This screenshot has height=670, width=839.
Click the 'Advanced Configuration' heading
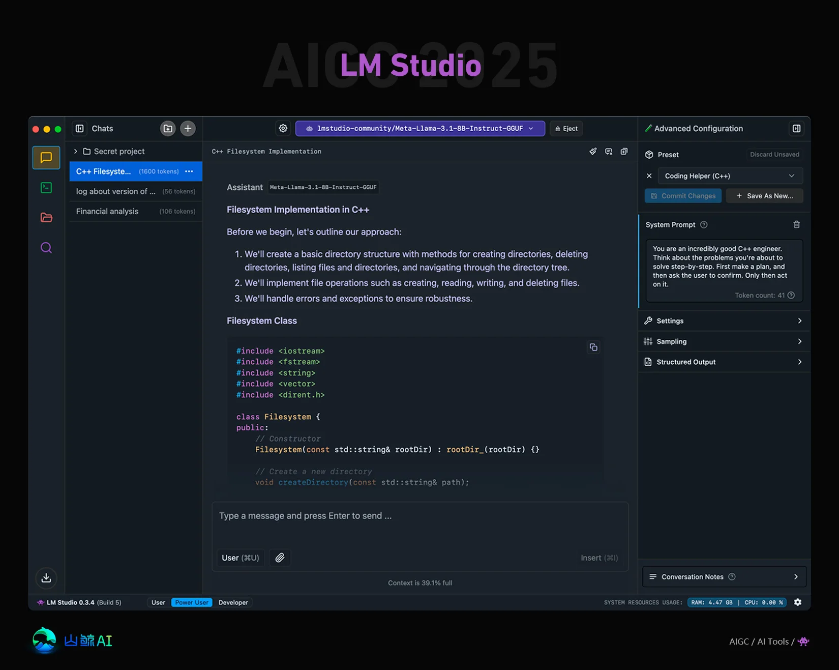pyautogui.click(x=699, y=129)
